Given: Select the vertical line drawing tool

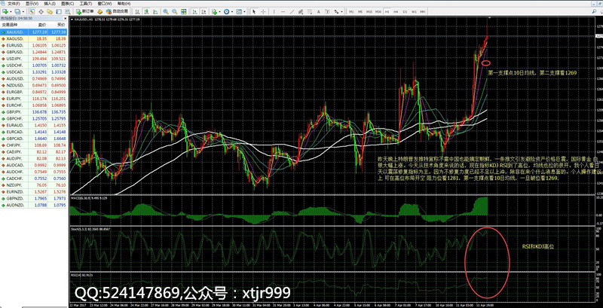Looking at the screenshot, I should click(274, 11).
